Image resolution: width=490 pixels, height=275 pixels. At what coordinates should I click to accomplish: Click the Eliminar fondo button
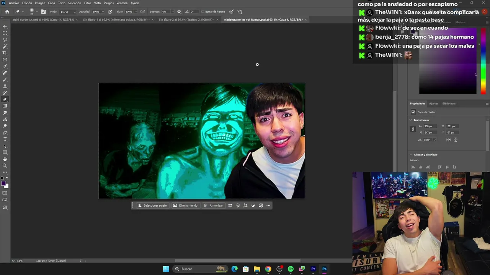click(x=185, y=205)
